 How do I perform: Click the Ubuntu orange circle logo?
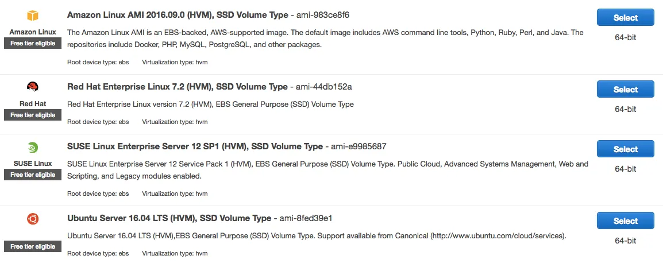pyautogui.click(x=33, y=219)
